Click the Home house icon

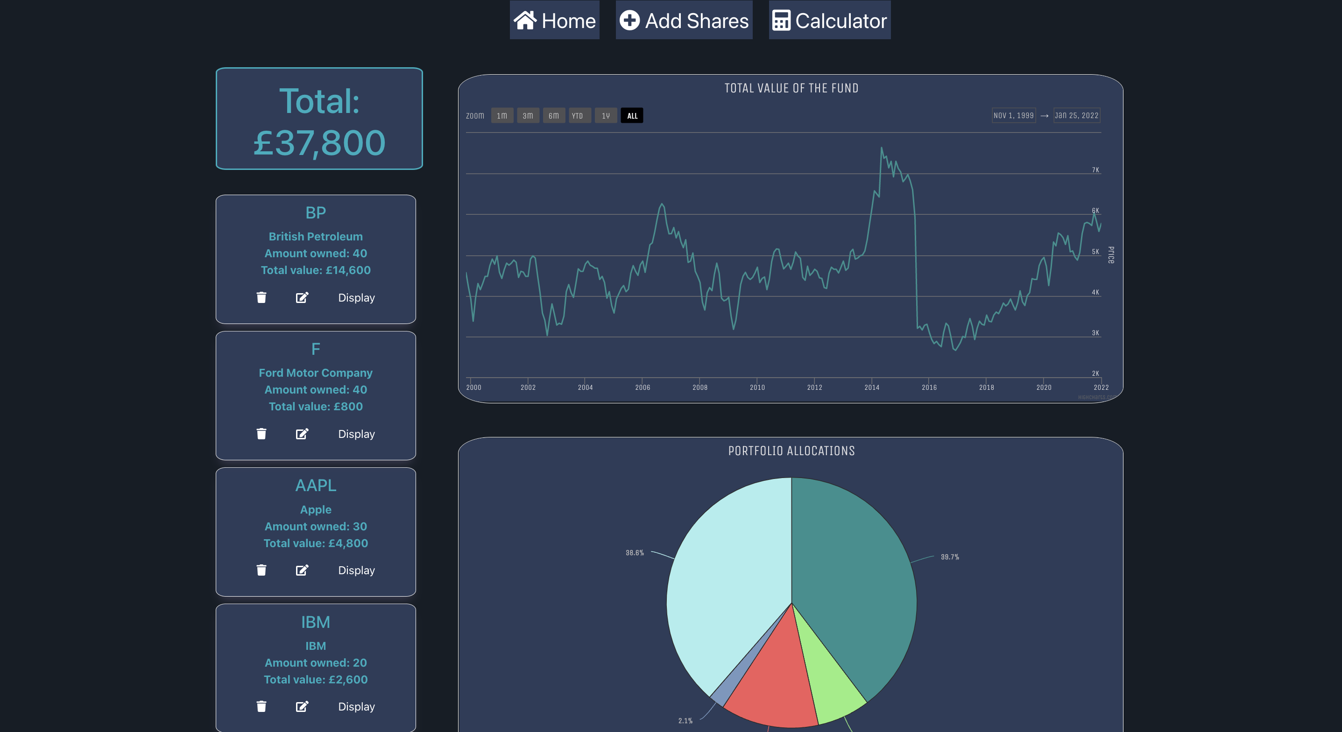524,21
